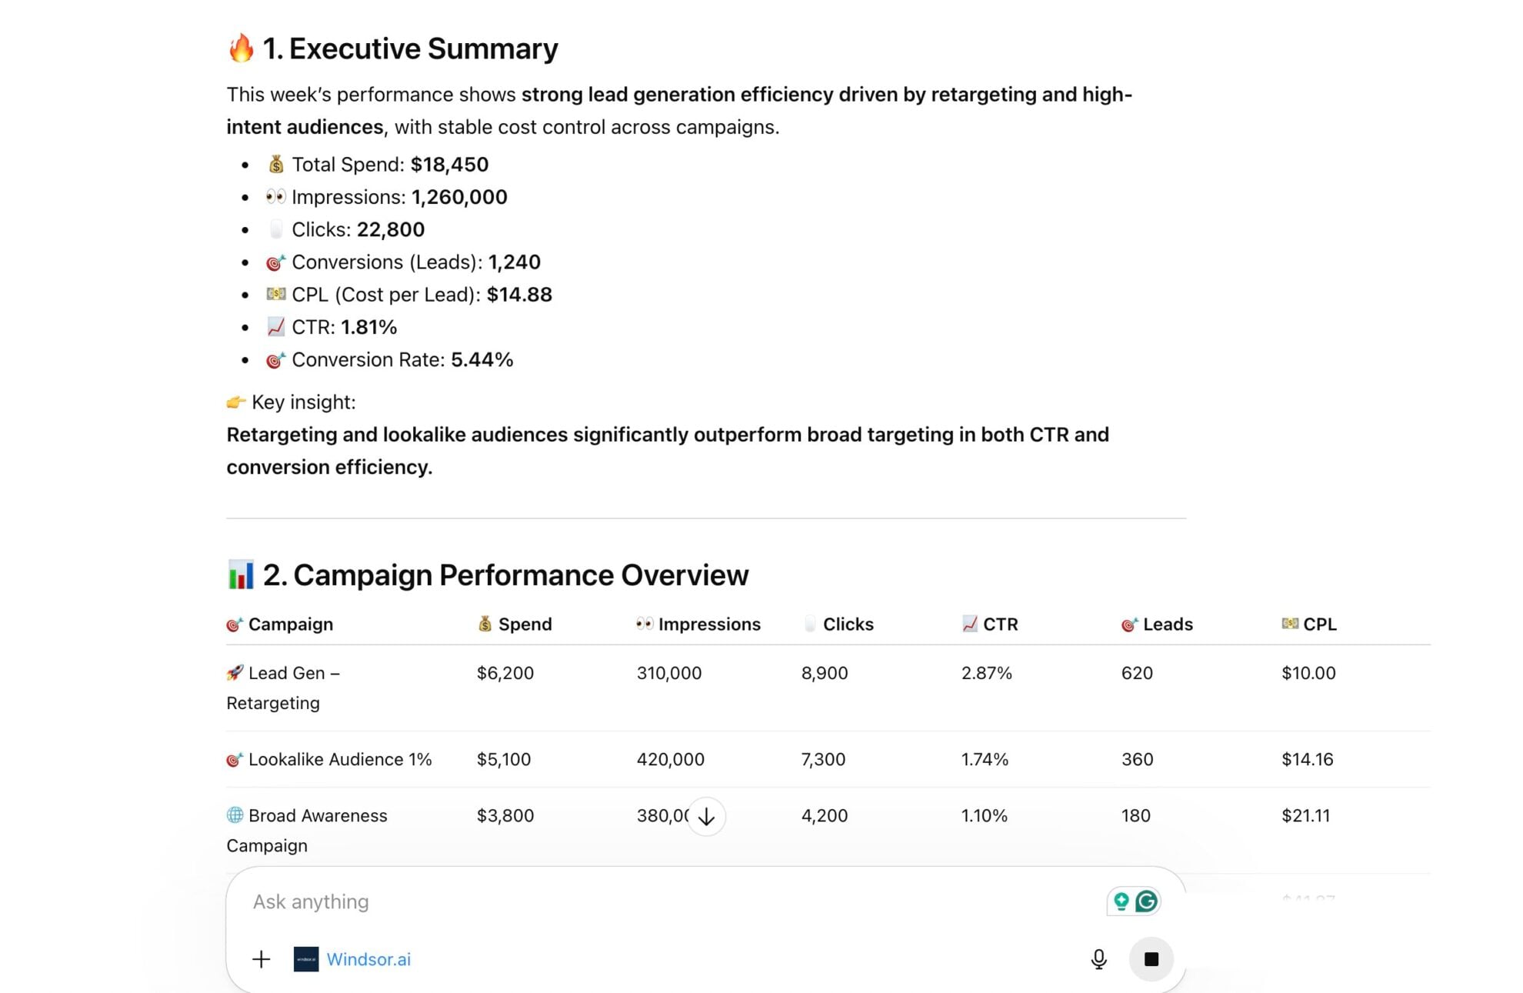The height and width of the screenshot is (993, 1523).
Task: Click the money bag emoji next to Total Spend
Action: (275, 164)
